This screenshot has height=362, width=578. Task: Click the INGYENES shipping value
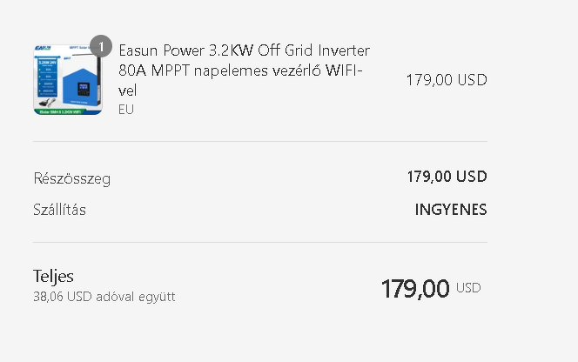(451, 210)
